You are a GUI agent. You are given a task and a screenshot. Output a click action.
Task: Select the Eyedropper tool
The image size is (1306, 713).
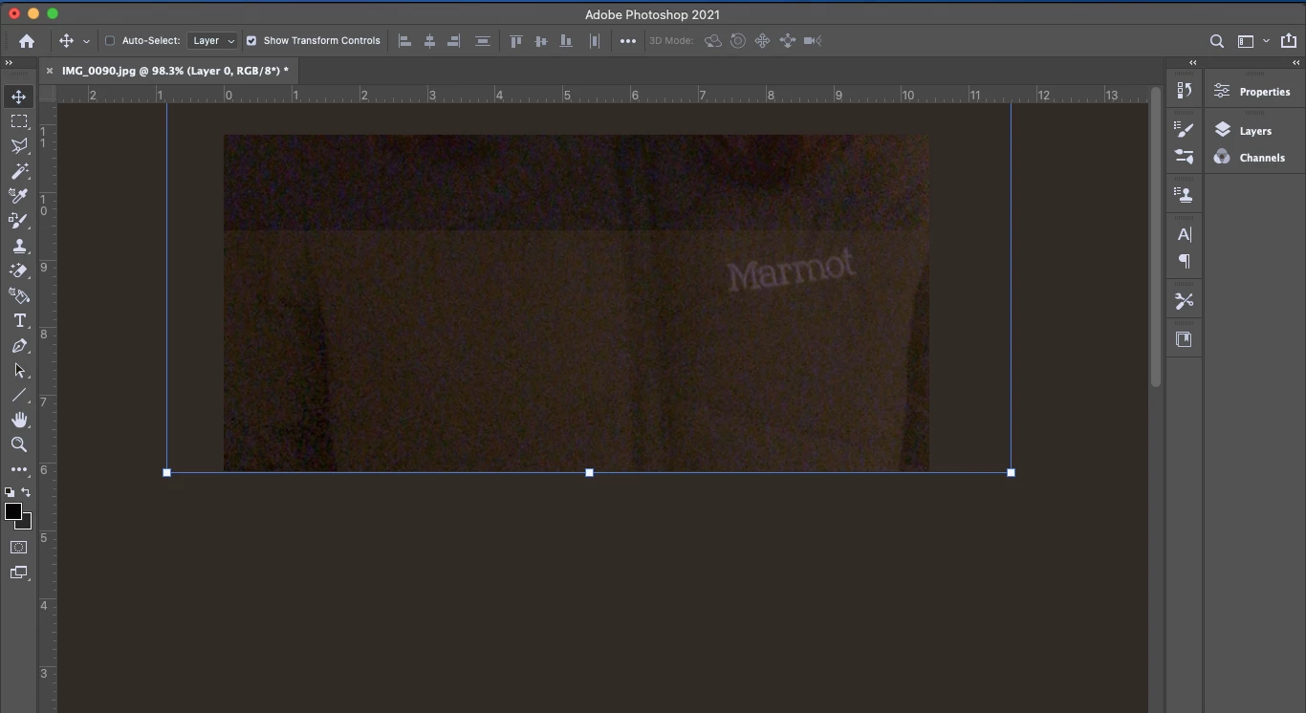[19, 196]
